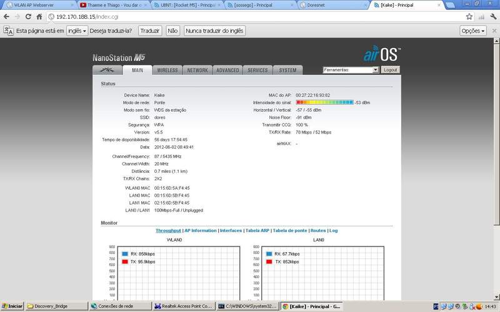Click the airOS logo
Viewport: 500px width, 312px height.
(x=382, y=54)
